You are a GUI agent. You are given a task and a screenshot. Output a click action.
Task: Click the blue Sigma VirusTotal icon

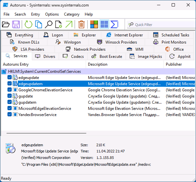click(x=114, y=24)
